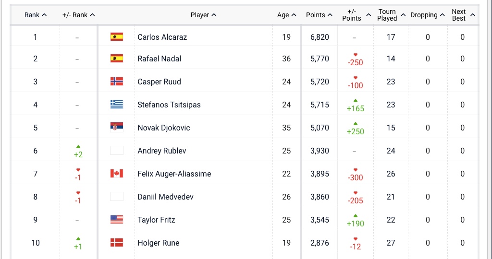This screenshot has height=259, width=492.
Task: Click Canada flag beside Felix Auger-Aliassime
Action: [x=117, y=174]
